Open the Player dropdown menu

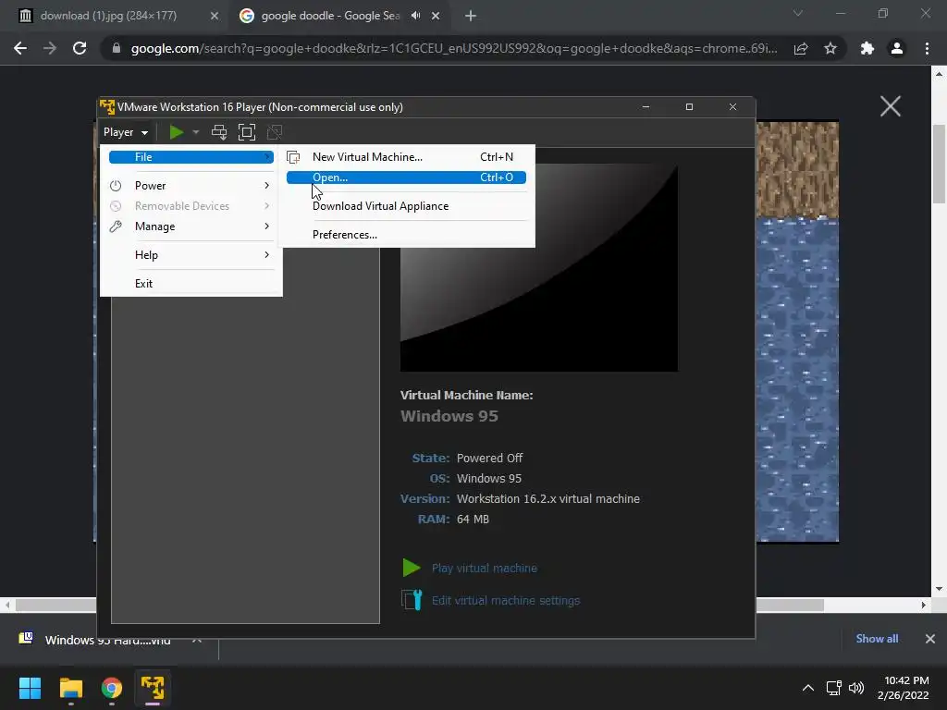(x=125, y=132)
